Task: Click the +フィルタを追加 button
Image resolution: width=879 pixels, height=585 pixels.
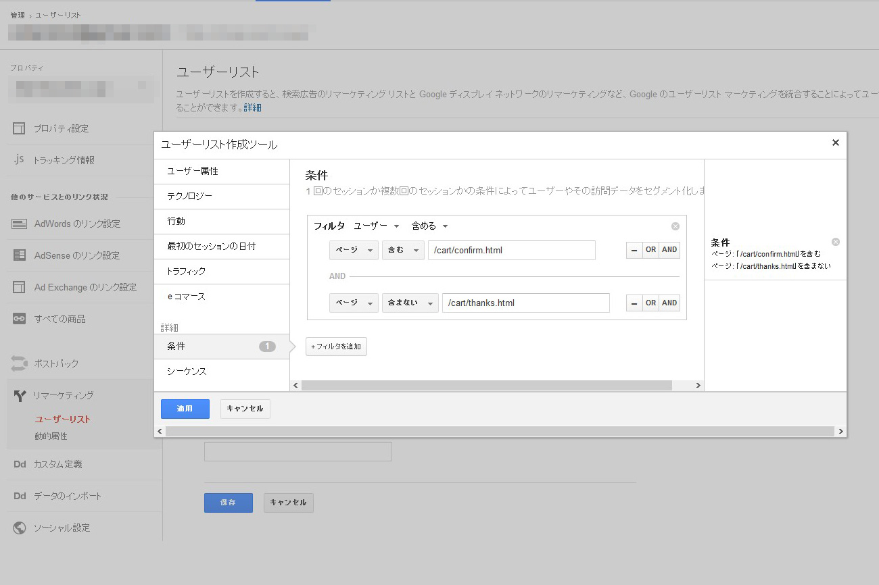Action: [336, 347]
